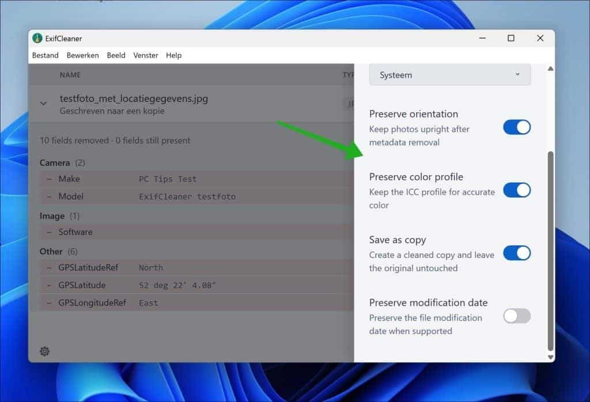Open the Beeld menu
Image resolution: width=590 pixels, height=402 pixels.
pos(116,55)
